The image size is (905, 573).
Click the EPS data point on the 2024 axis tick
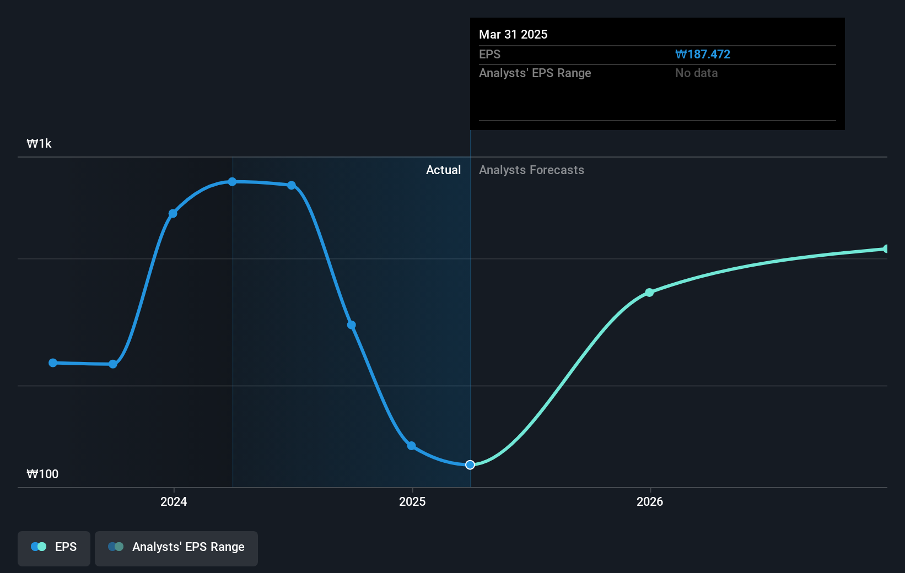tap(173, 214)
